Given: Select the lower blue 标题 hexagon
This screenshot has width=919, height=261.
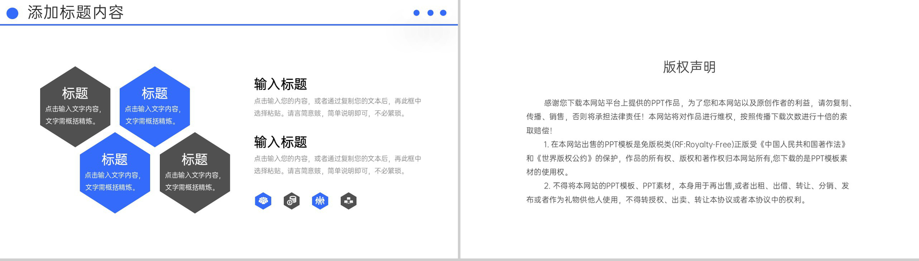Looking at the screenshot, I should pos(115,173).
